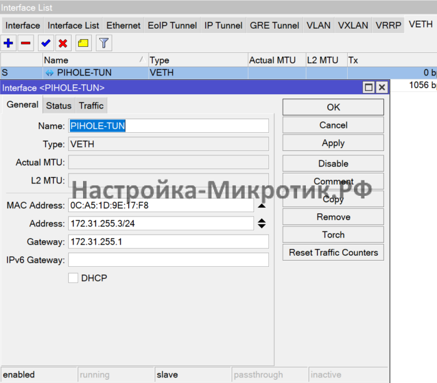Click the read-only Type field VETH
The height and width of the screenshot is (383, 437).
point(169,144)
